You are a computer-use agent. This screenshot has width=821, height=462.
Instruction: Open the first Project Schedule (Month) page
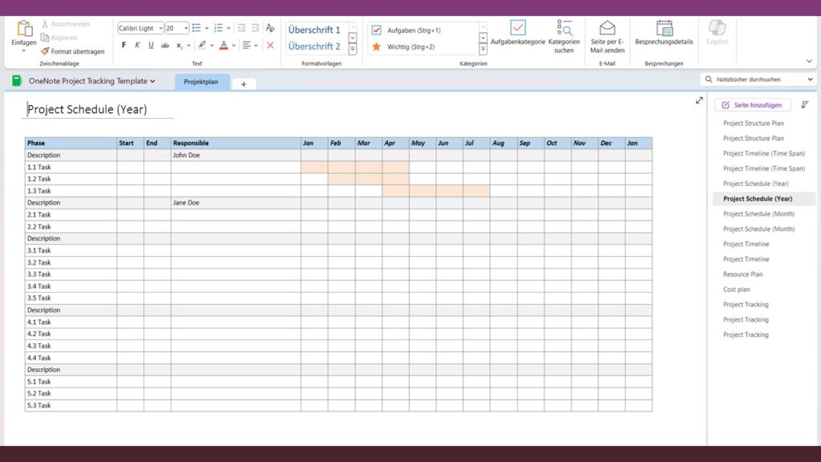[758, 213]
